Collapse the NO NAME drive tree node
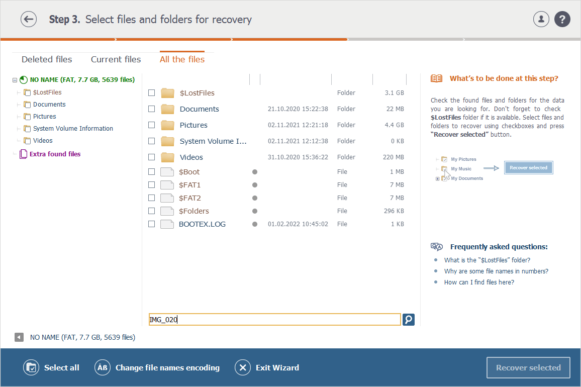Viewport: 581px width, 387px height. (15, 80)
